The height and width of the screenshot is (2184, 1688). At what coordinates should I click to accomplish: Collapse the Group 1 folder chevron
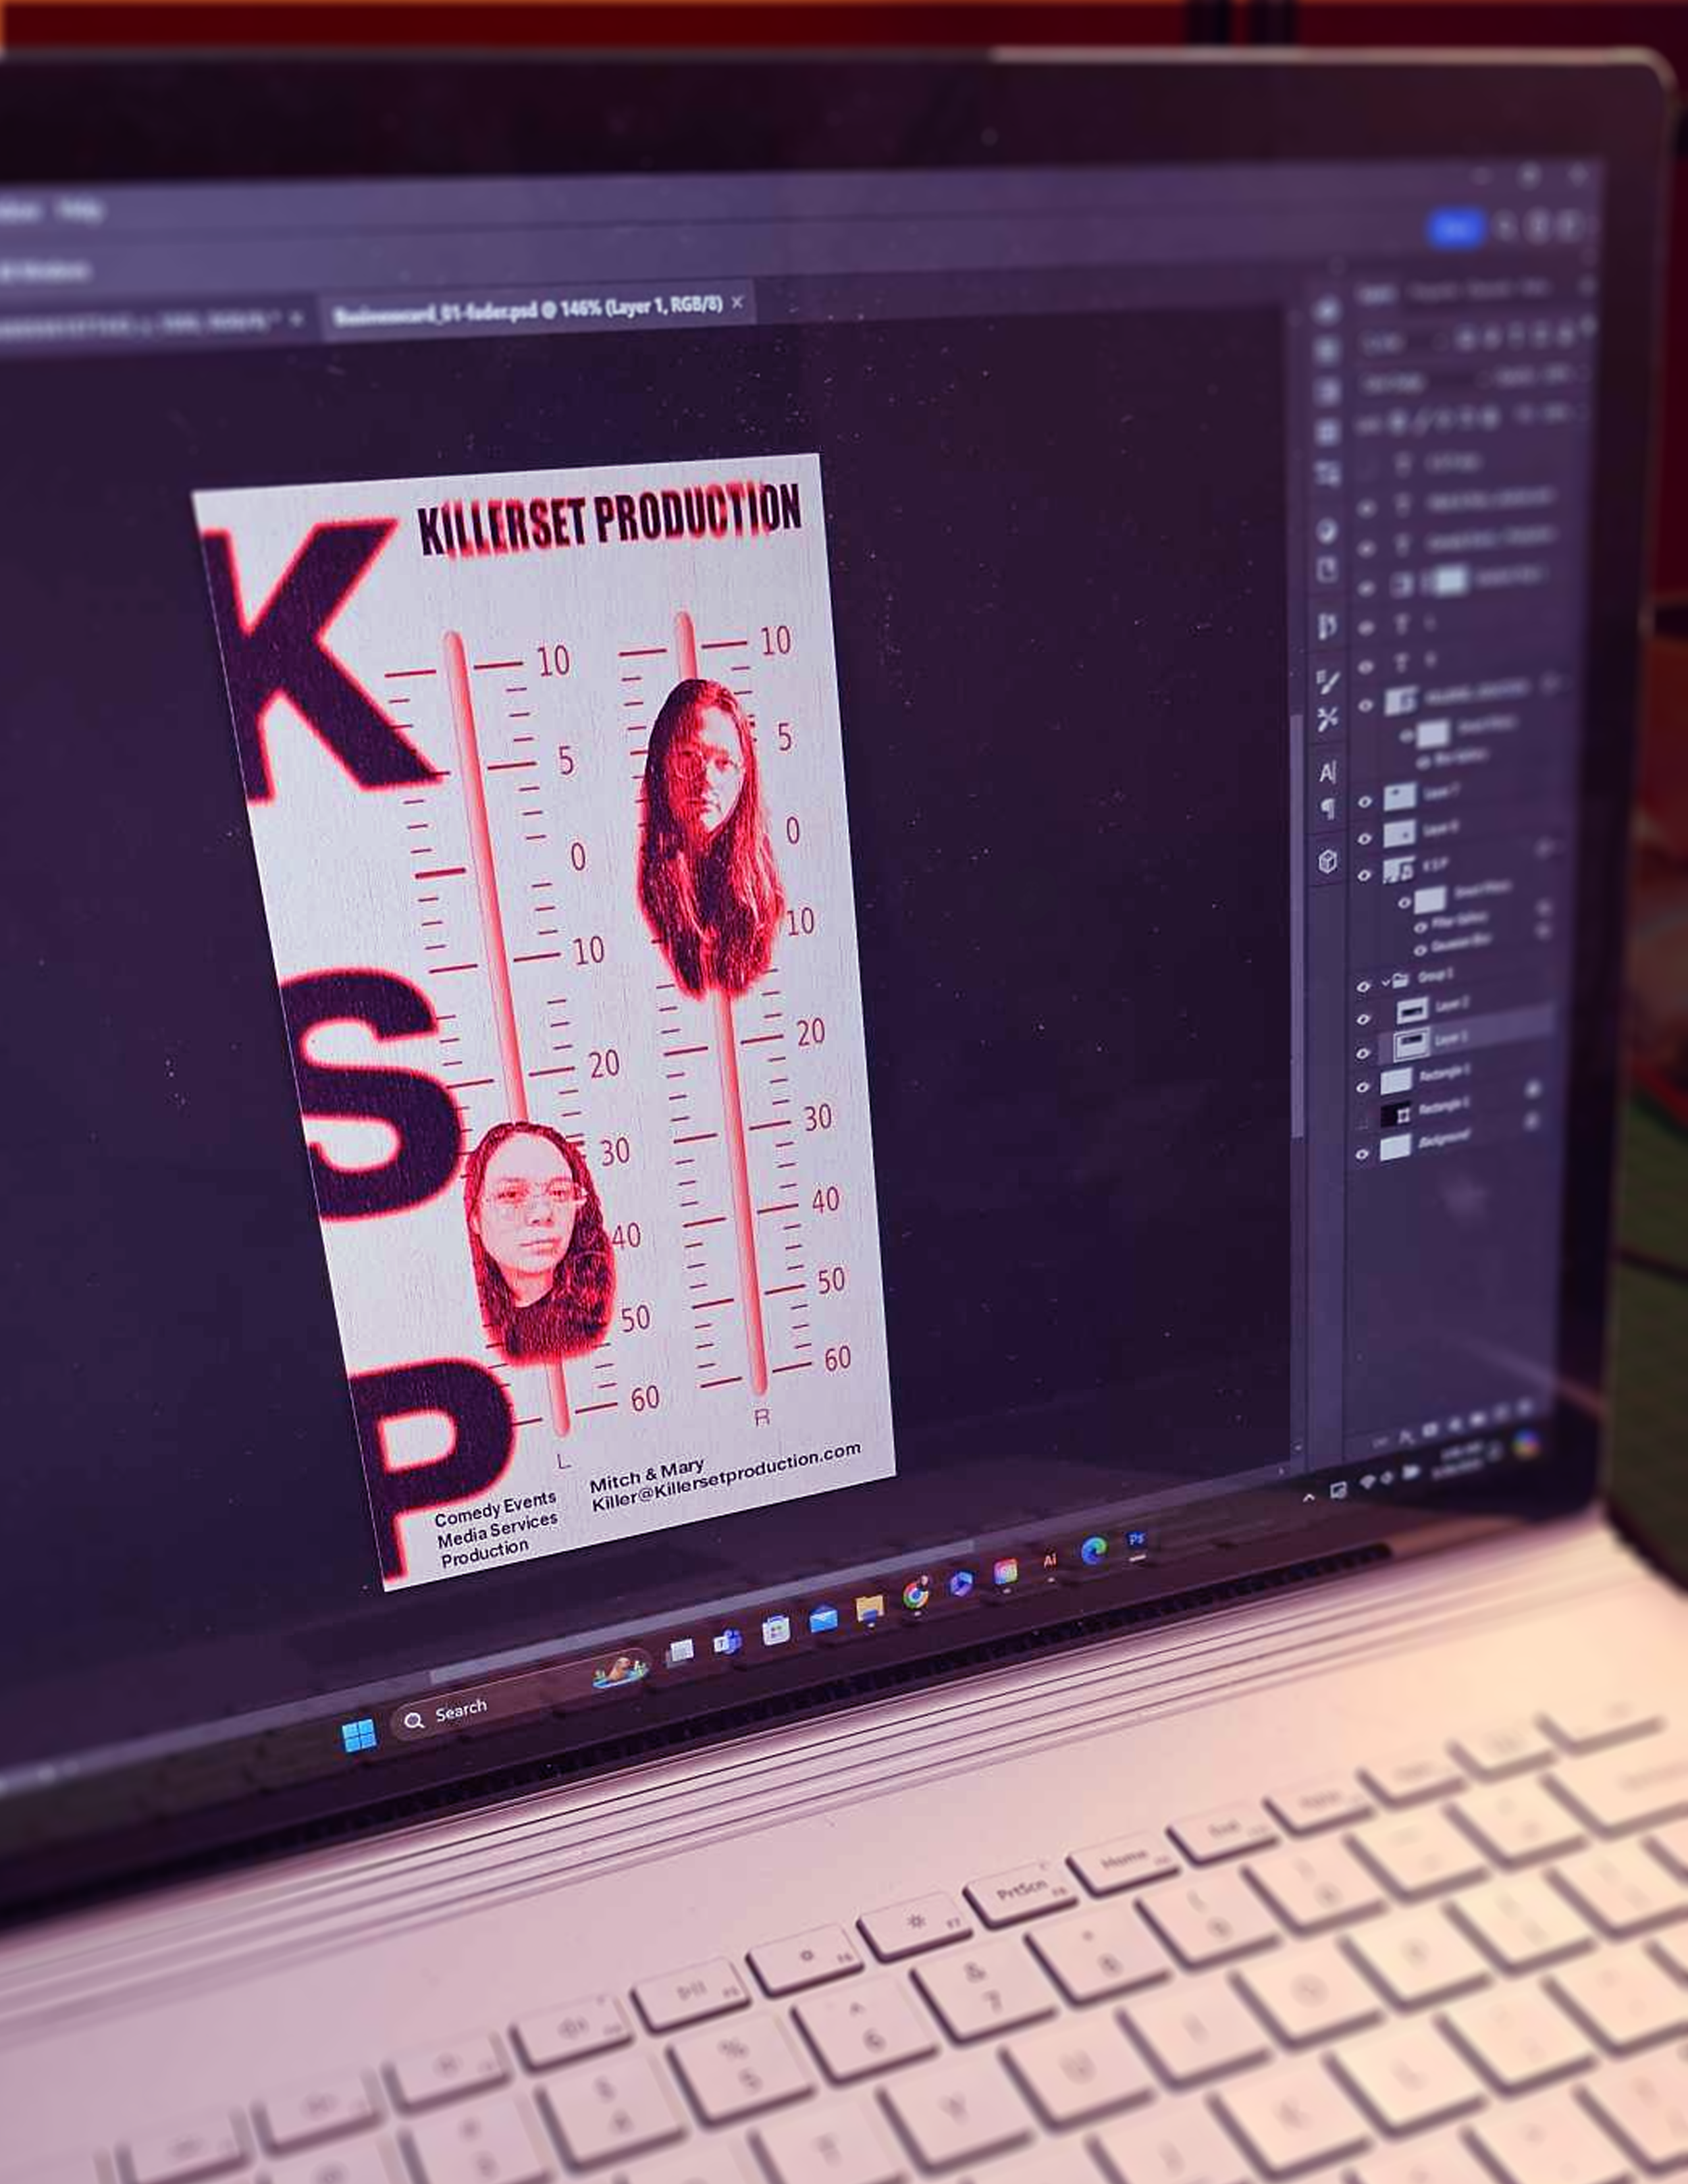[x=1386, y=982]
